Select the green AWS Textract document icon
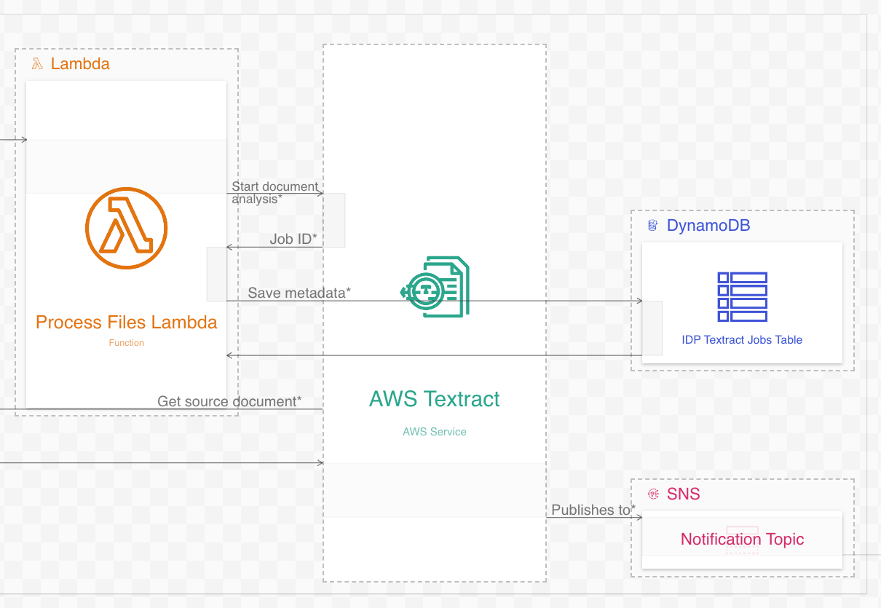881x608 pixels. pos(435,286)
